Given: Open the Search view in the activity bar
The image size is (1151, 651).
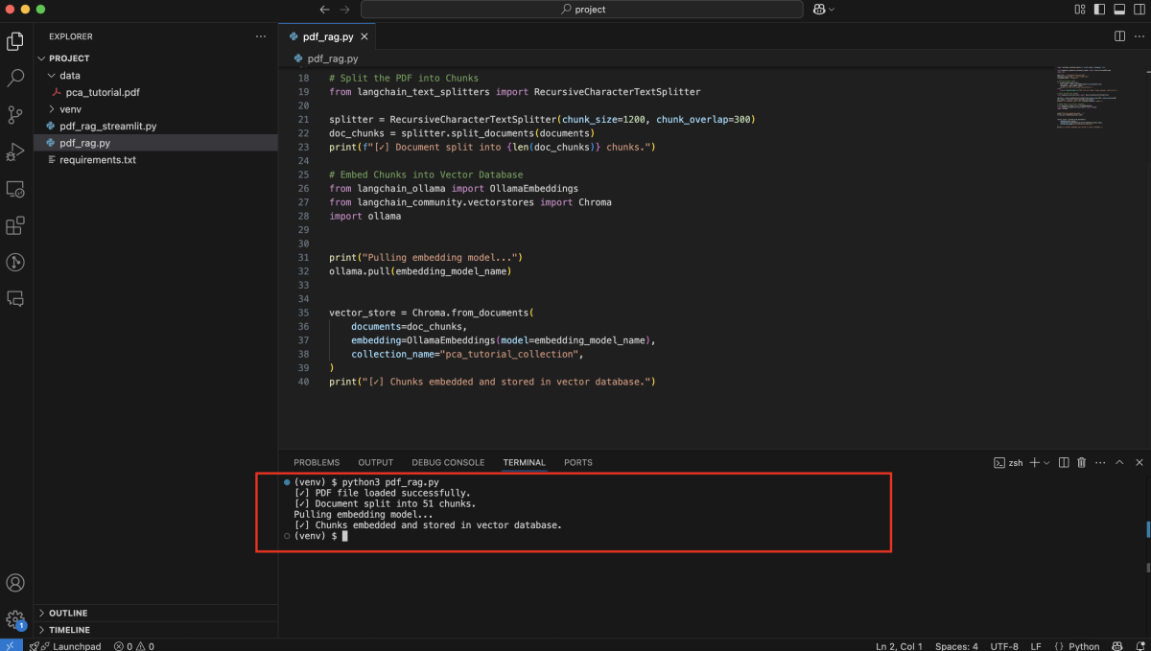Looking at the screenshot, I should (15, 78).
